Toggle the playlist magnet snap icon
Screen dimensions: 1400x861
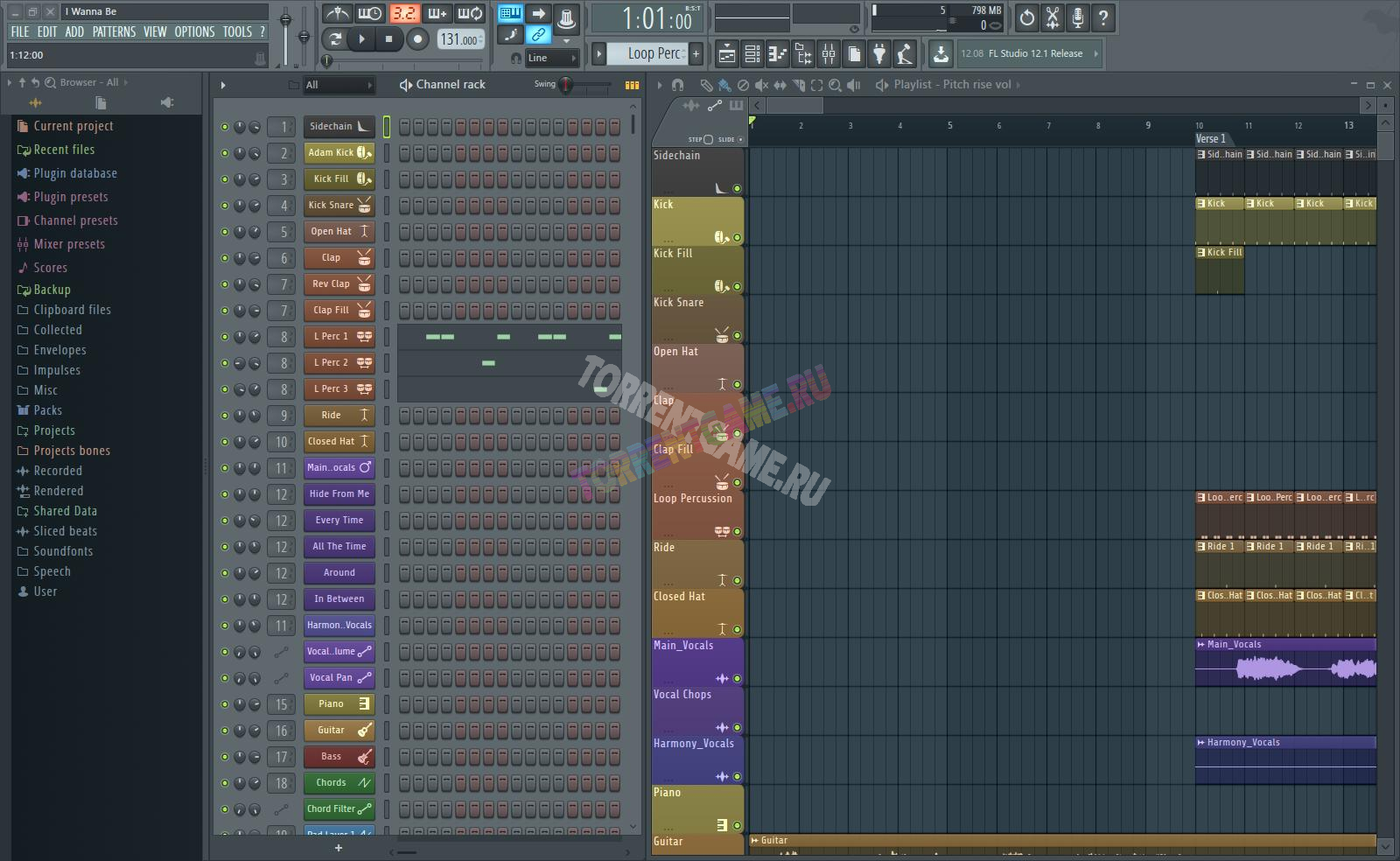coord(677,85)
